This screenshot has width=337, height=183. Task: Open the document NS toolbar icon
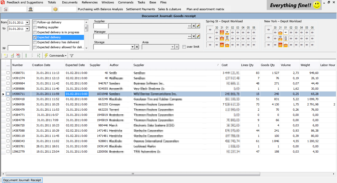[x=6, y=9]
